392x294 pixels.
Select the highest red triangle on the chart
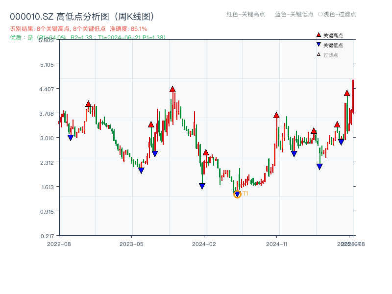pyautogui.click(x=172, y=89)
